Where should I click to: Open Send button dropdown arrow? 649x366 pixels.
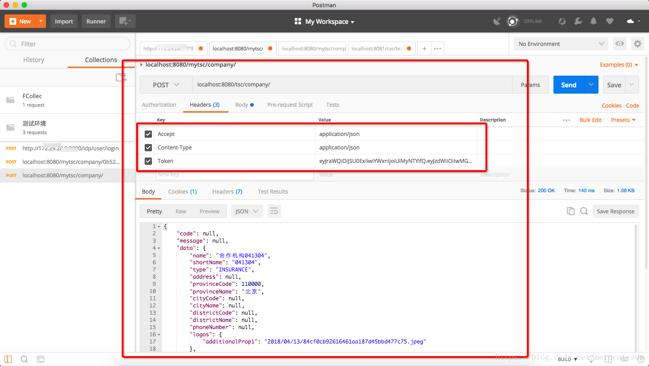[x=591, y=85]
